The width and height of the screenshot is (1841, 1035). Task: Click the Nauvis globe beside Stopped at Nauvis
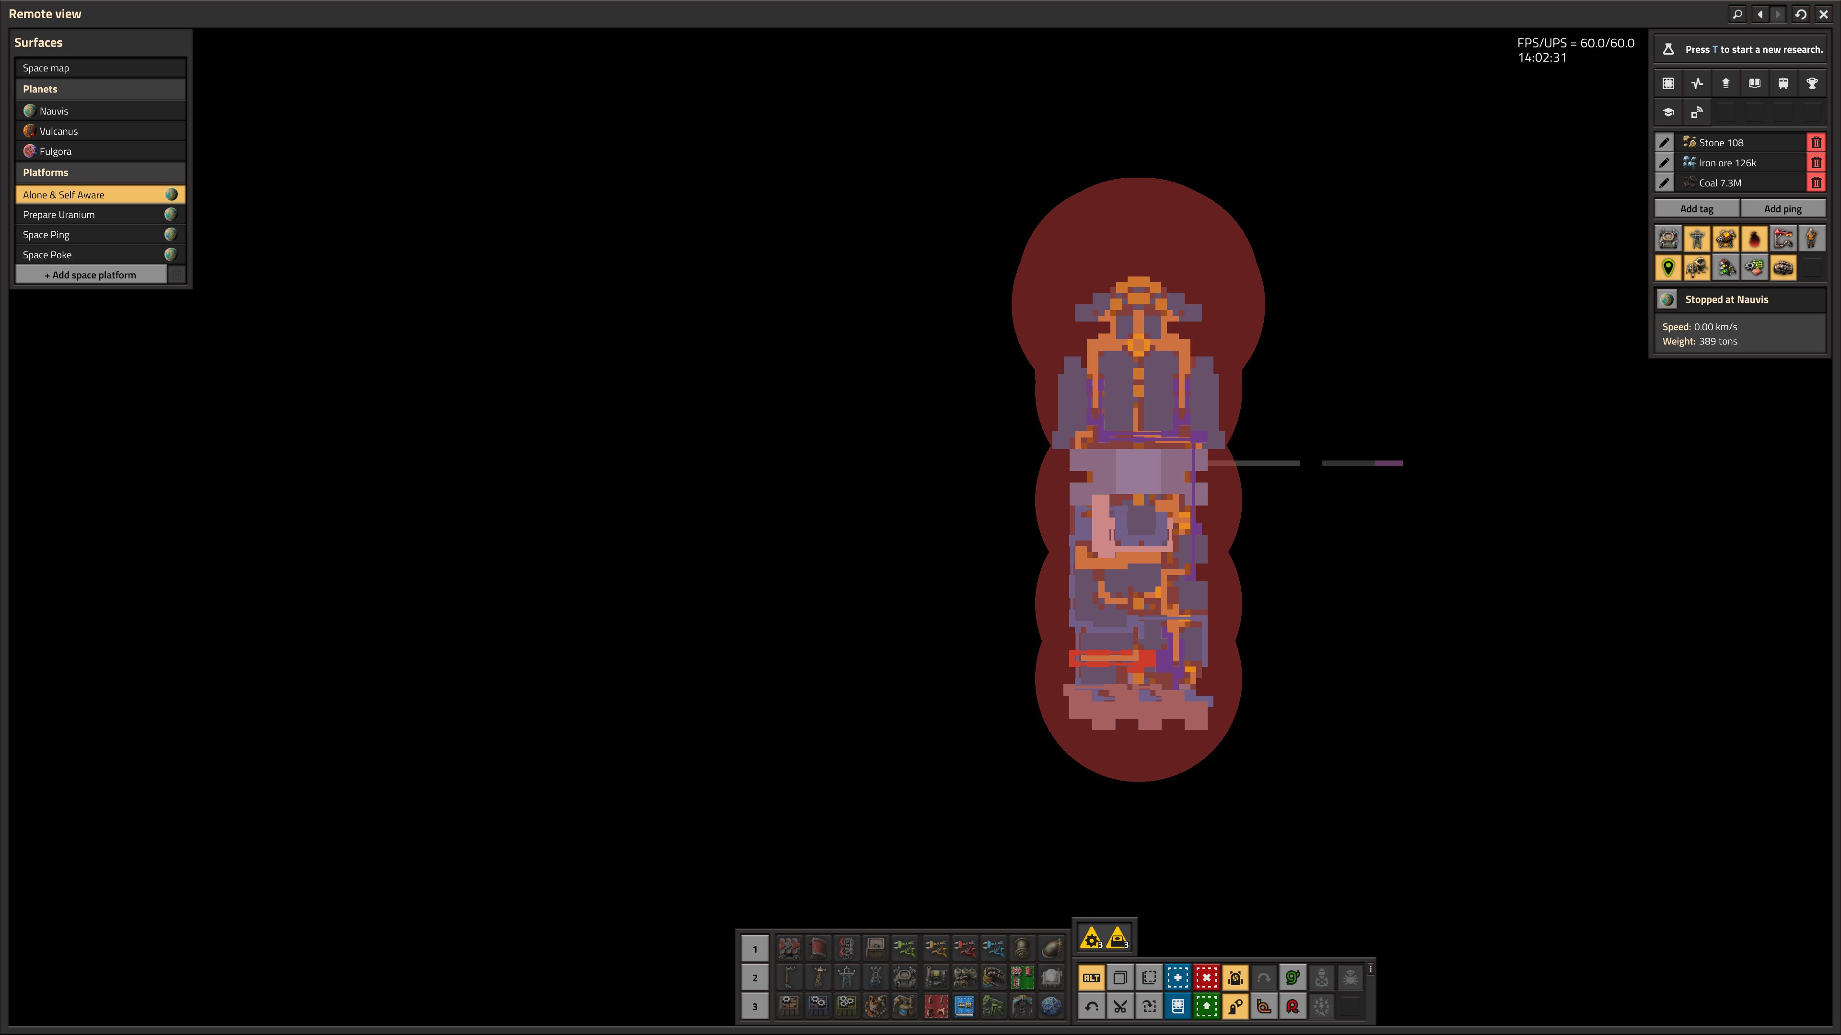pos(1667,299)
